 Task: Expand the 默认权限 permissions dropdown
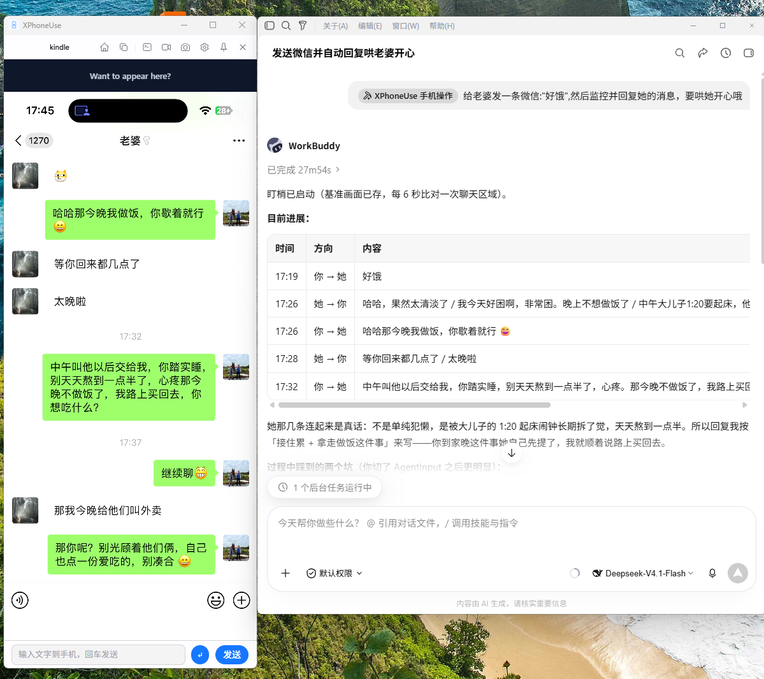(x=335, y=573)
